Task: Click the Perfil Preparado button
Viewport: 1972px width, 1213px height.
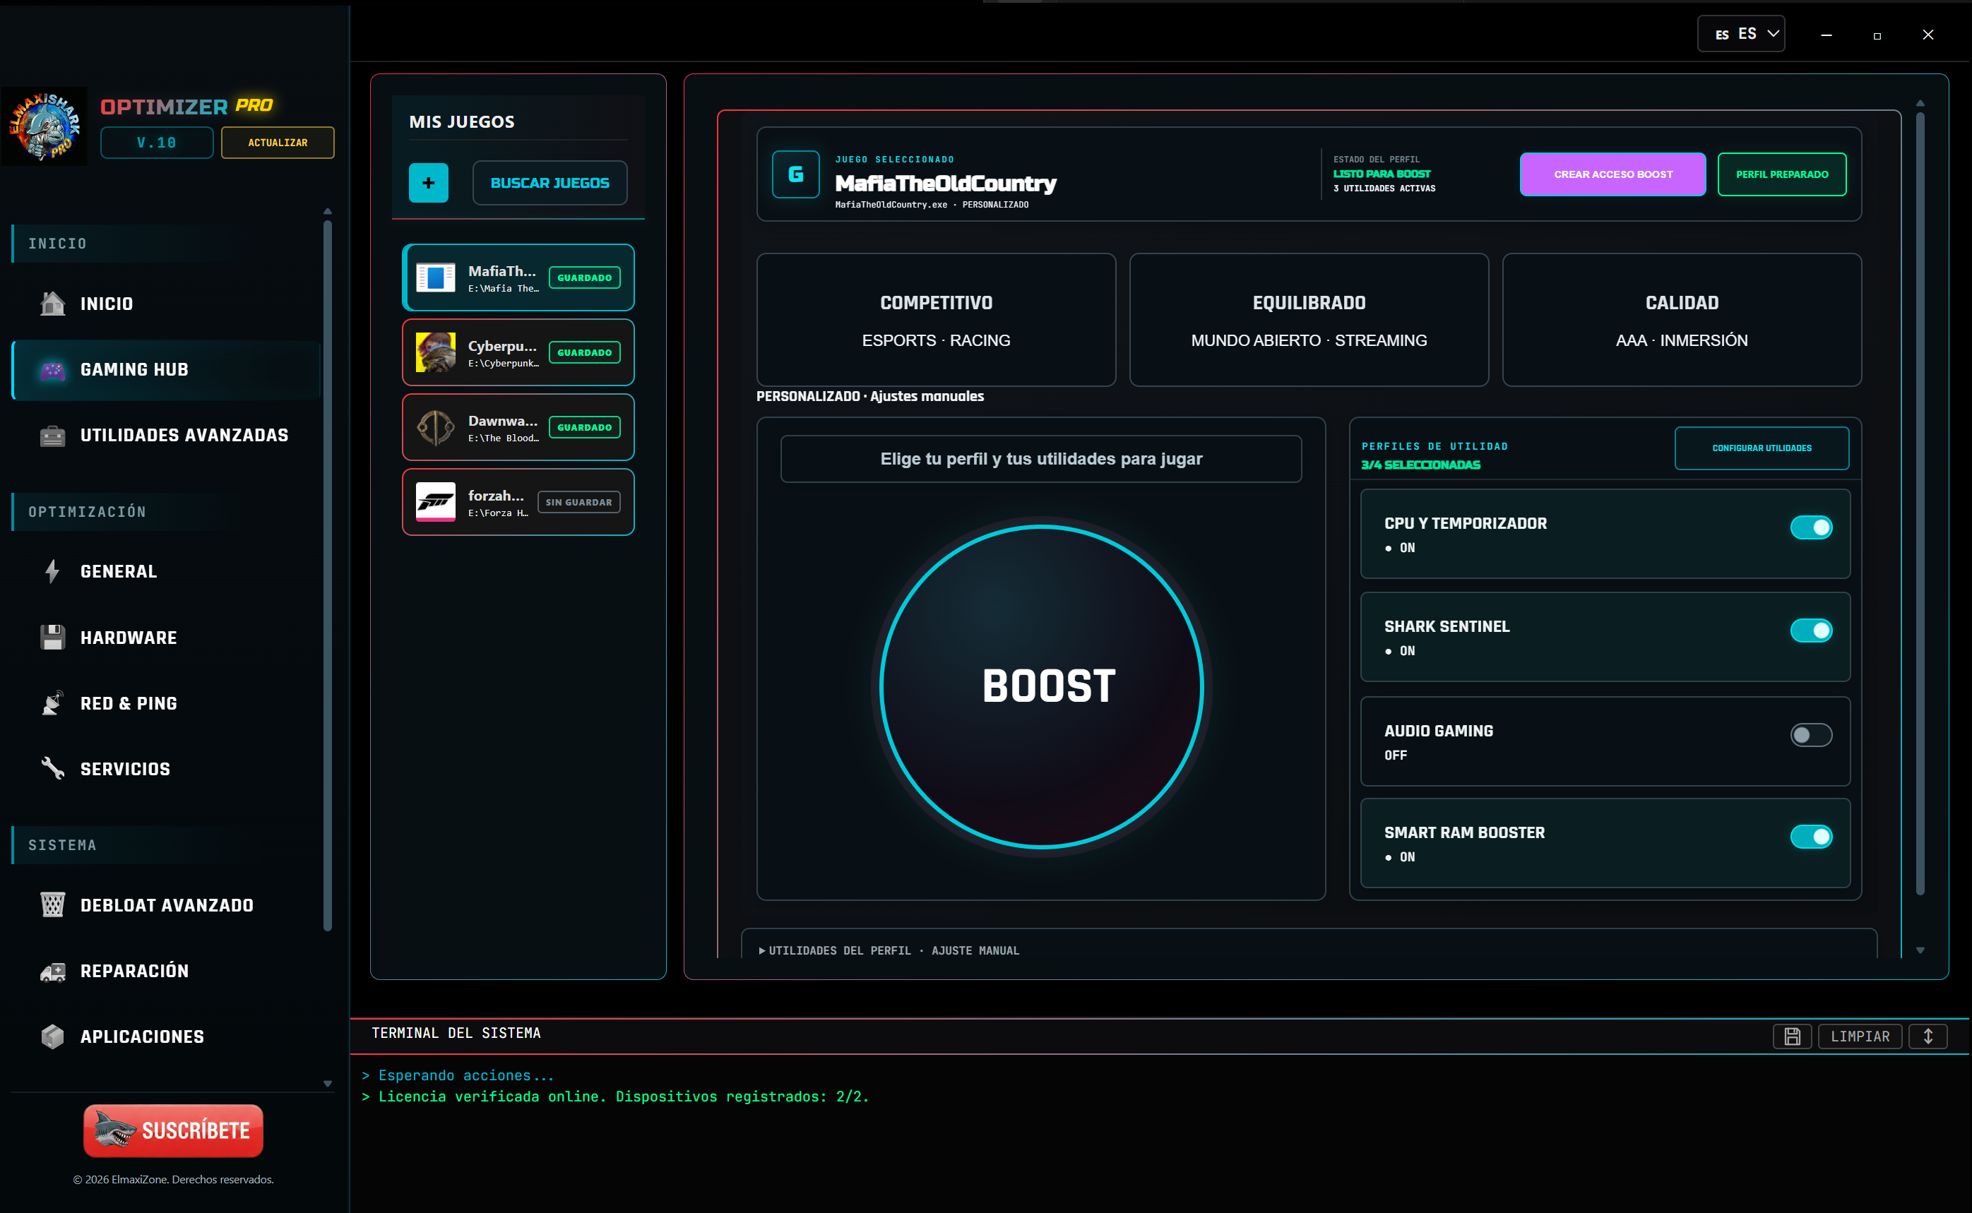Action: tap(1782, 174)
